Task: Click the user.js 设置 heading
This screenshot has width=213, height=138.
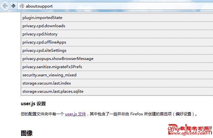Action: 33,104
